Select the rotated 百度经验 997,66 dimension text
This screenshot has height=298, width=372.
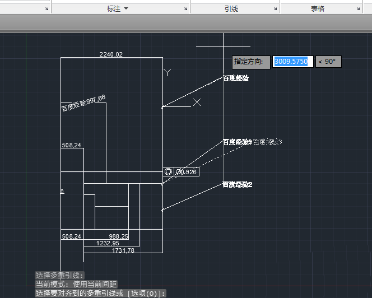pos(83,103)
